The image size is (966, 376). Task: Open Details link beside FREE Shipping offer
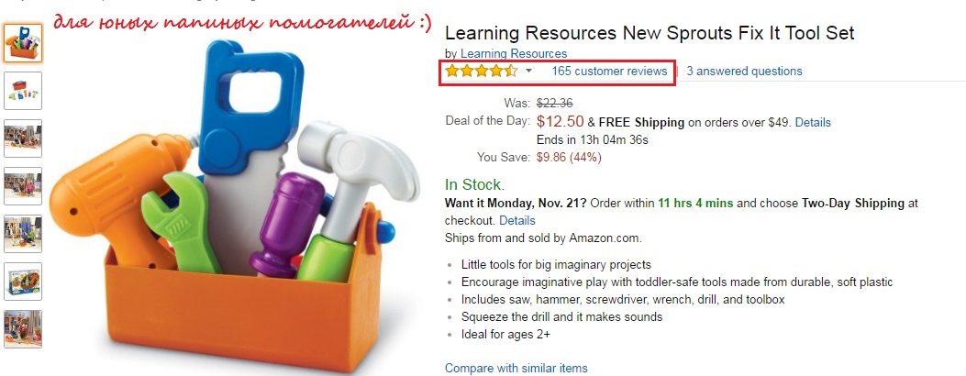tap(813, 122)
